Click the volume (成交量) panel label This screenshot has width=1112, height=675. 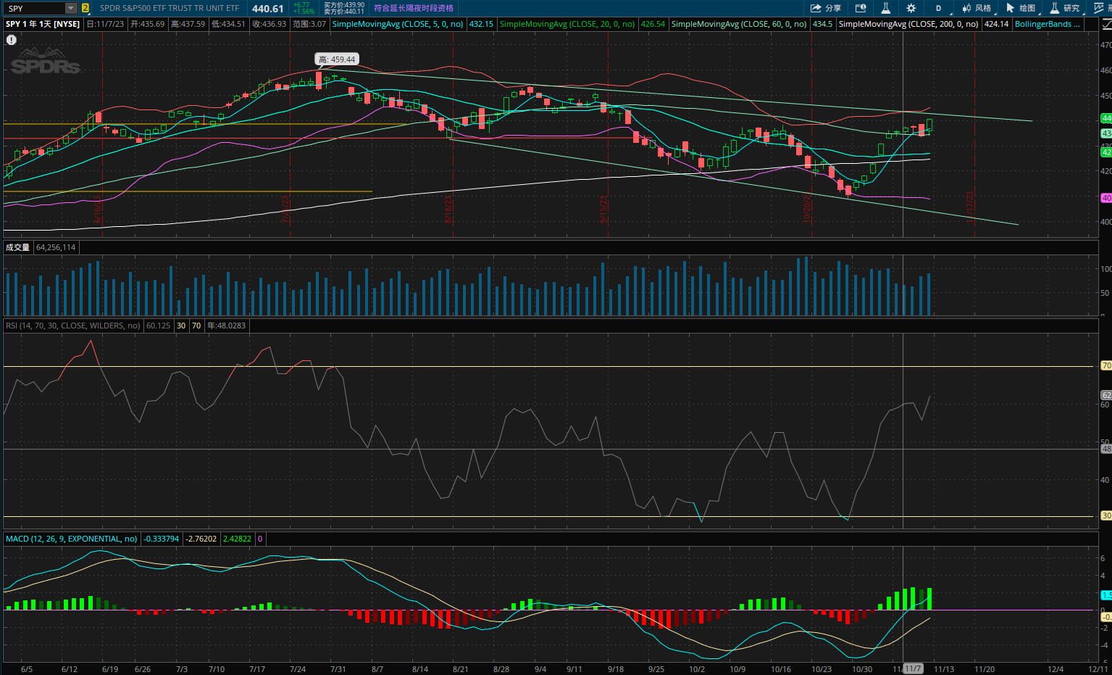tap(18, 247)
